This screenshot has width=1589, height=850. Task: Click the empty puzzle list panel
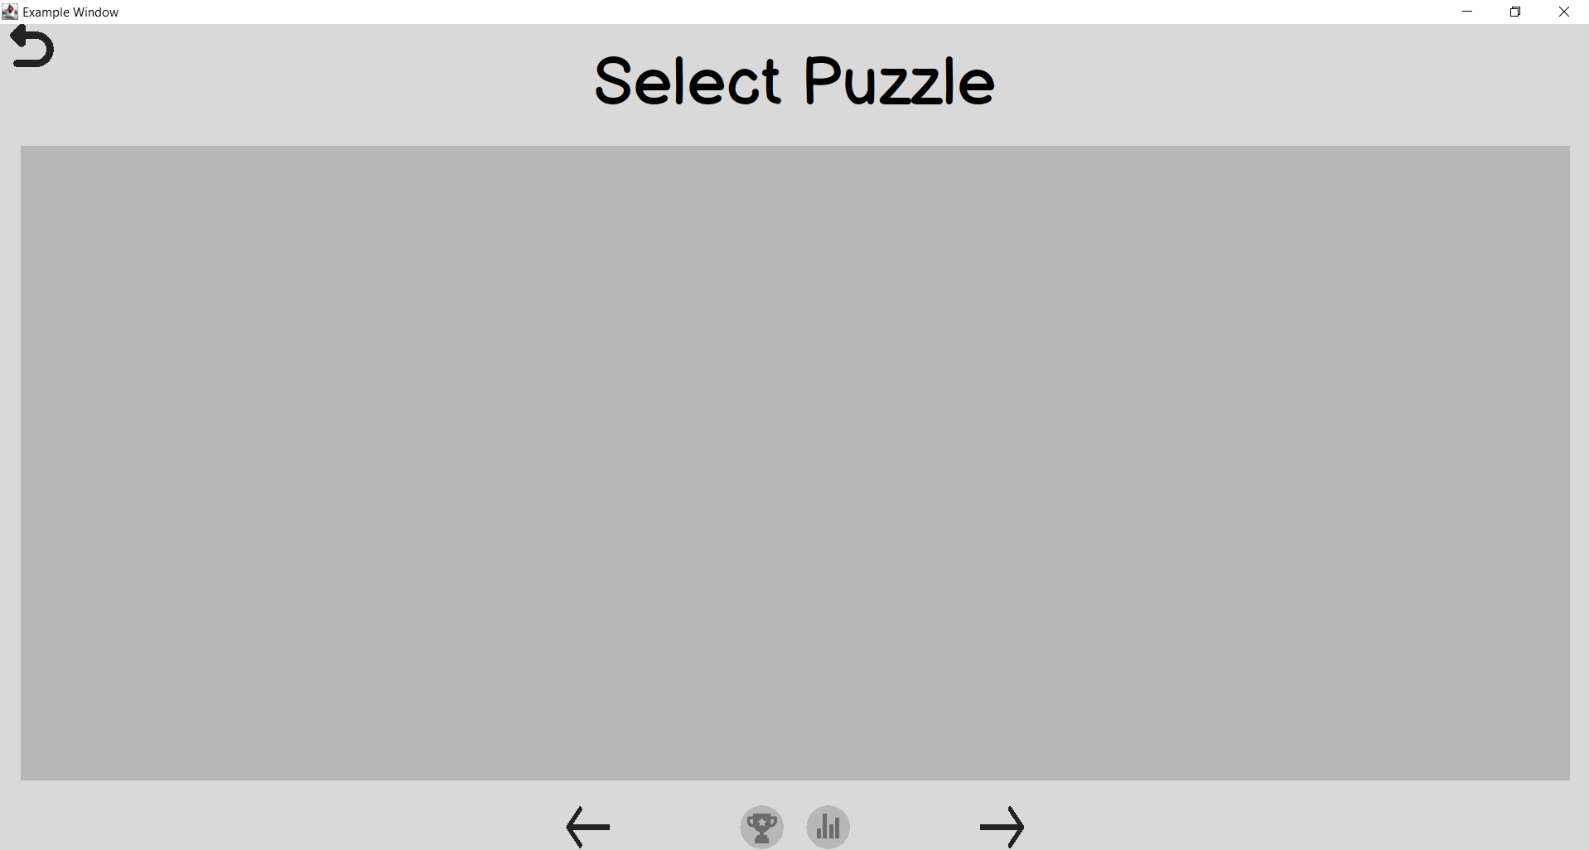794,462
